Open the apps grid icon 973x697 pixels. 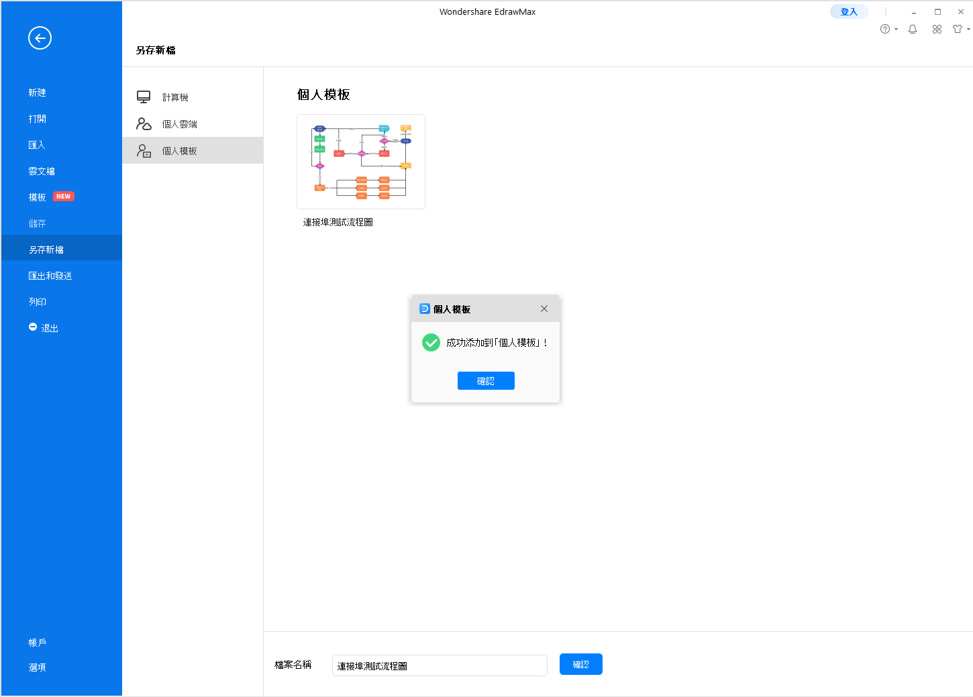[x=937, y=29]
